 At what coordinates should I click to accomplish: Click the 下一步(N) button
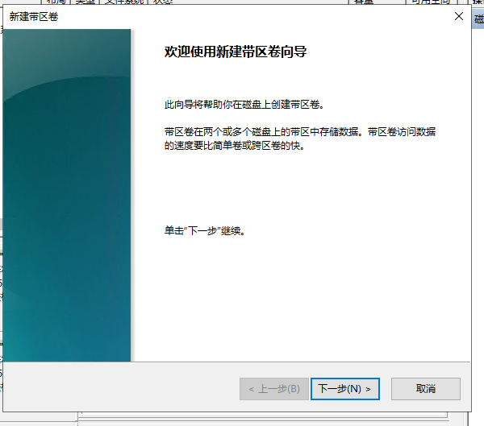(x=345, y=389)
